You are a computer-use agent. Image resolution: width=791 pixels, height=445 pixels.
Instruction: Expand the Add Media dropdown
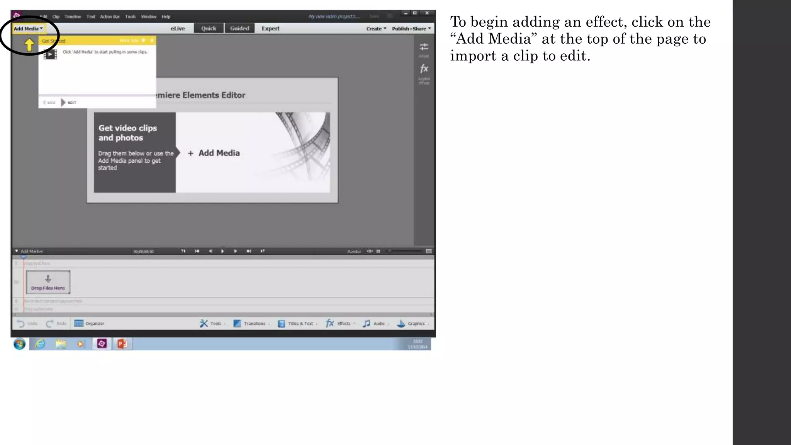(x=28, y=29)
